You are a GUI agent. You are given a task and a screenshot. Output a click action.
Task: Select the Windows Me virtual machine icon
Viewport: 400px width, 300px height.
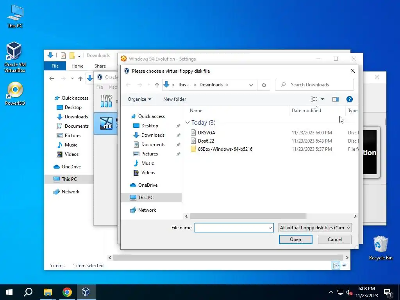tap(106, 123)
